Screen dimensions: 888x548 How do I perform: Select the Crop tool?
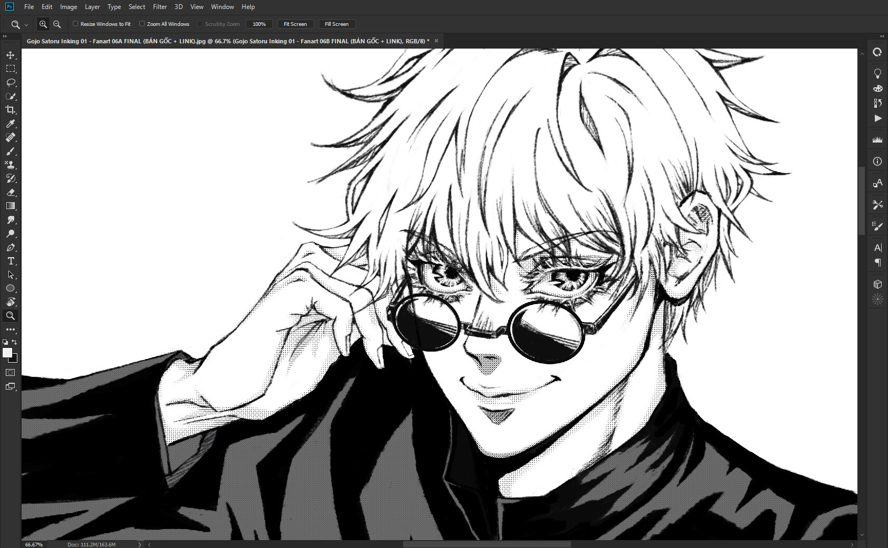[11, 110]
